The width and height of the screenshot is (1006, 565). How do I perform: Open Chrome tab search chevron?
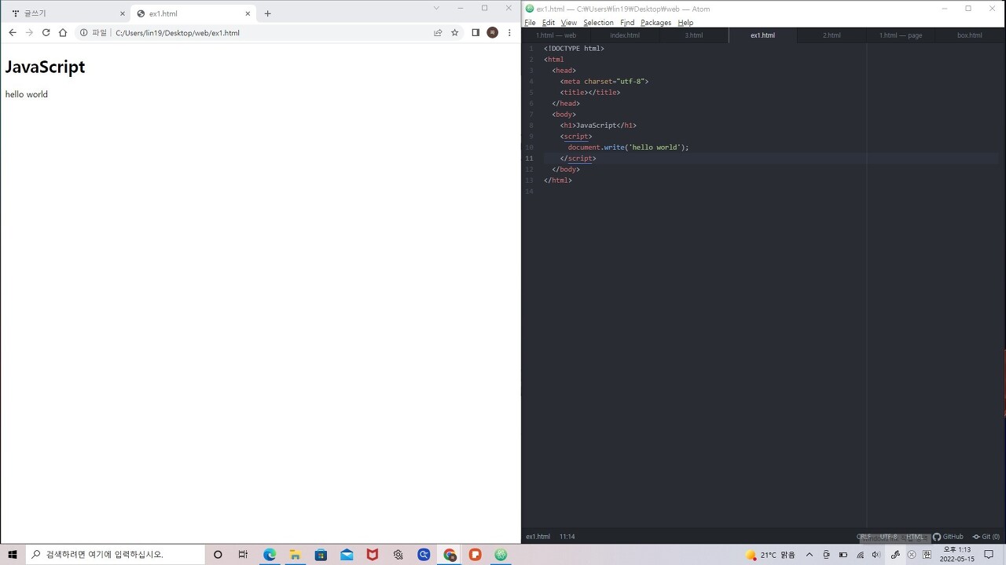[436, 8]
